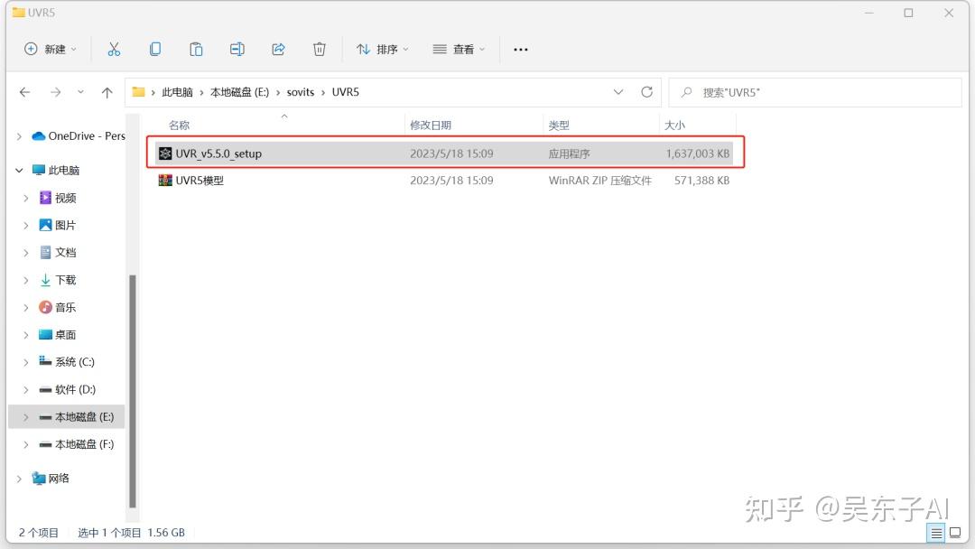This screenshot has height=549, width=975.
Task: Click 此电脑 breadcrumb in address bar
Action: [177, 92]
